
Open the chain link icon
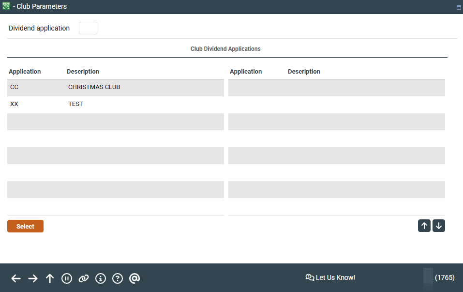click(x=84, y=278)
